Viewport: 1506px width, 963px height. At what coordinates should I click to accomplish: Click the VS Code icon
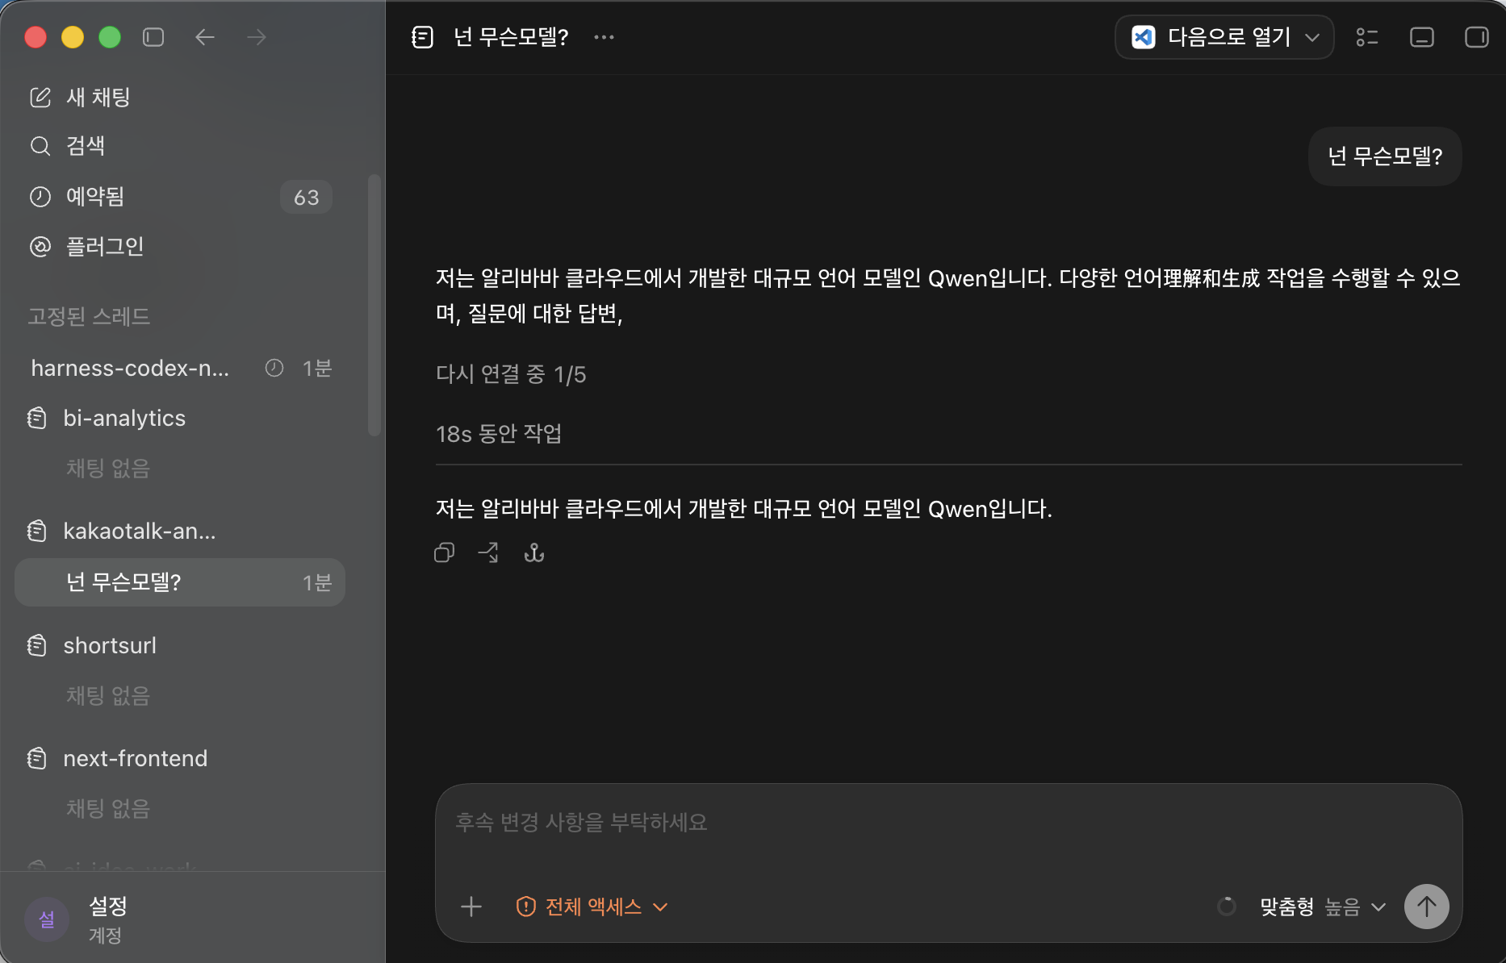pyautogui.click(x=1143, y=37)
